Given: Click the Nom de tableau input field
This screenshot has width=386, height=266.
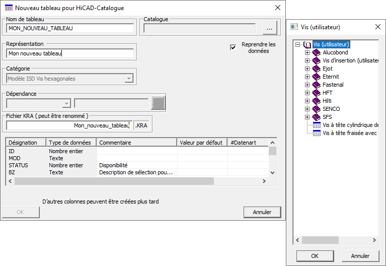Looking at the screenshot, I should [x=70, y=28].
